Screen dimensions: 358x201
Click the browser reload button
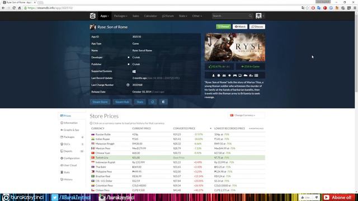point(14,8)
